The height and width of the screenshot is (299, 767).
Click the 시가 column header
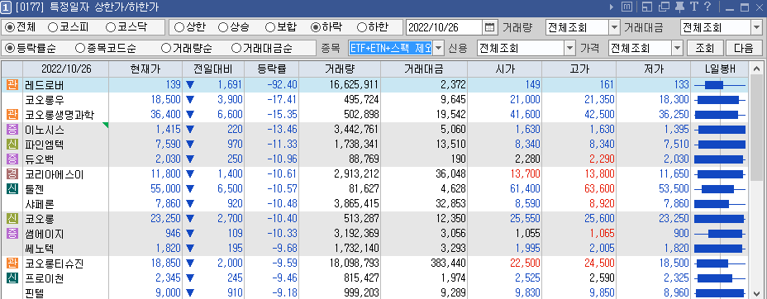click(x=505, y=69)
